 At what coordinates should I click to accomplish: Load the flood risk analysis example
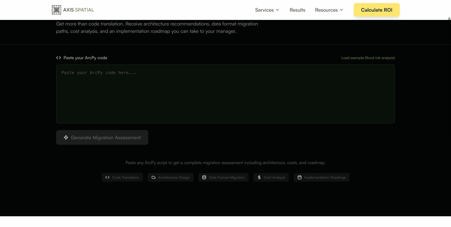coord(368,58)
